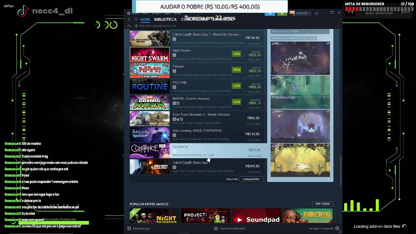
Task: Open the Solo Leveling ARISE OVERDRIVE thumbnail
Action: click(x=149, y=135)
